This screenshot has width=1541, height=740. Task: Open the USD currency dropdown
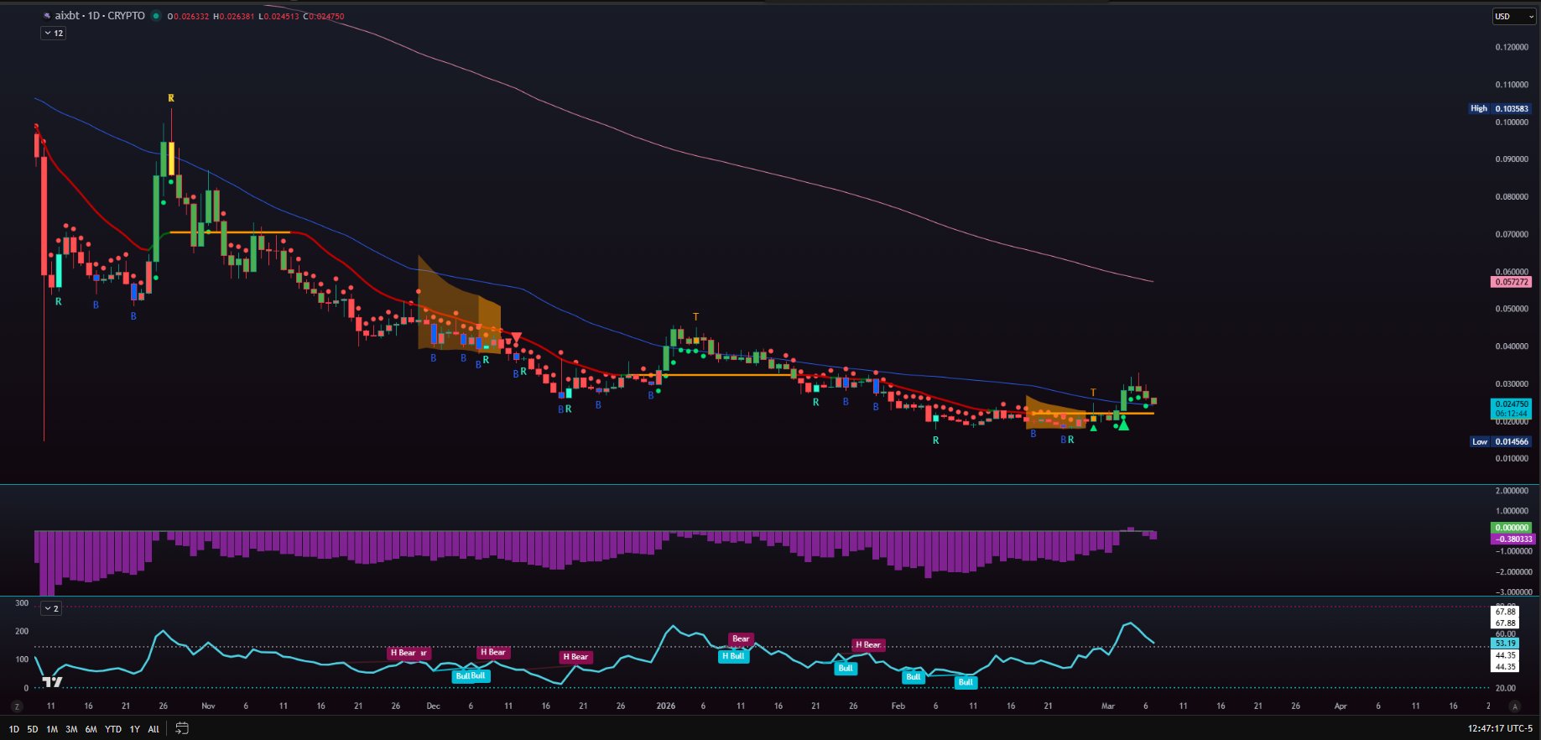1512,16
